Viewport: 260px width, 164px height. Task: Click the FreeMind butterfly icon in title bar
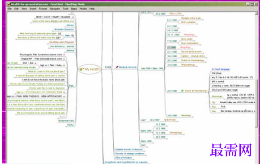click(x=9, y=4)
